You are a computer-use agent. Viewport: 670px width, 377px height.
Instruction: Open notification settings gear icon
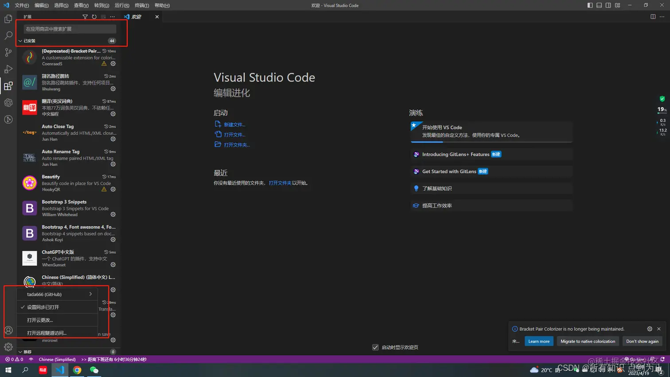pyautogui.click(x=650, y=329)
